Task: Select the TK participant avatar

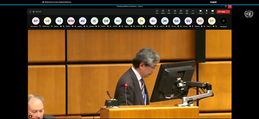Action: click(x=141, y=21)
